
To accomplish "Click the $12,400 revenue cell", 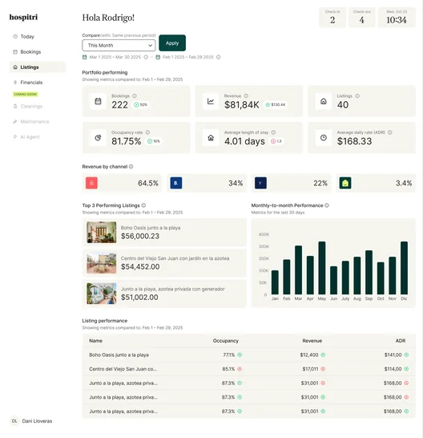I will (309, 355).
